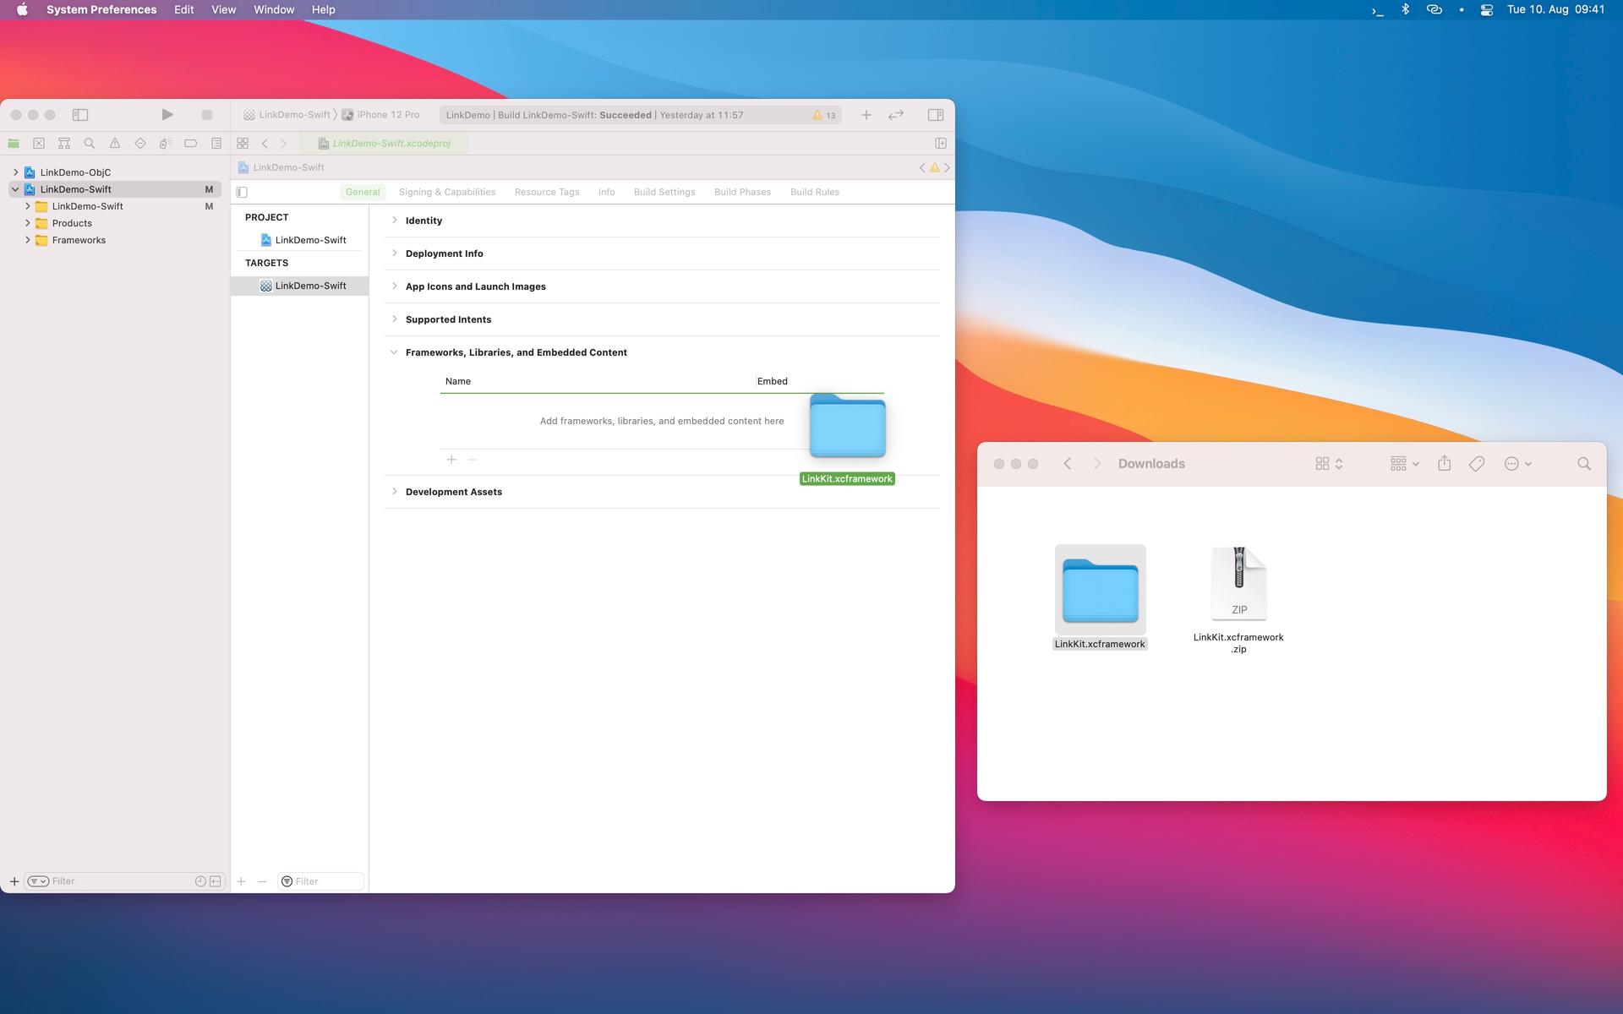1623x1014 pixels.
Task: Open the Info tab
Action: [x=607, y=192]
